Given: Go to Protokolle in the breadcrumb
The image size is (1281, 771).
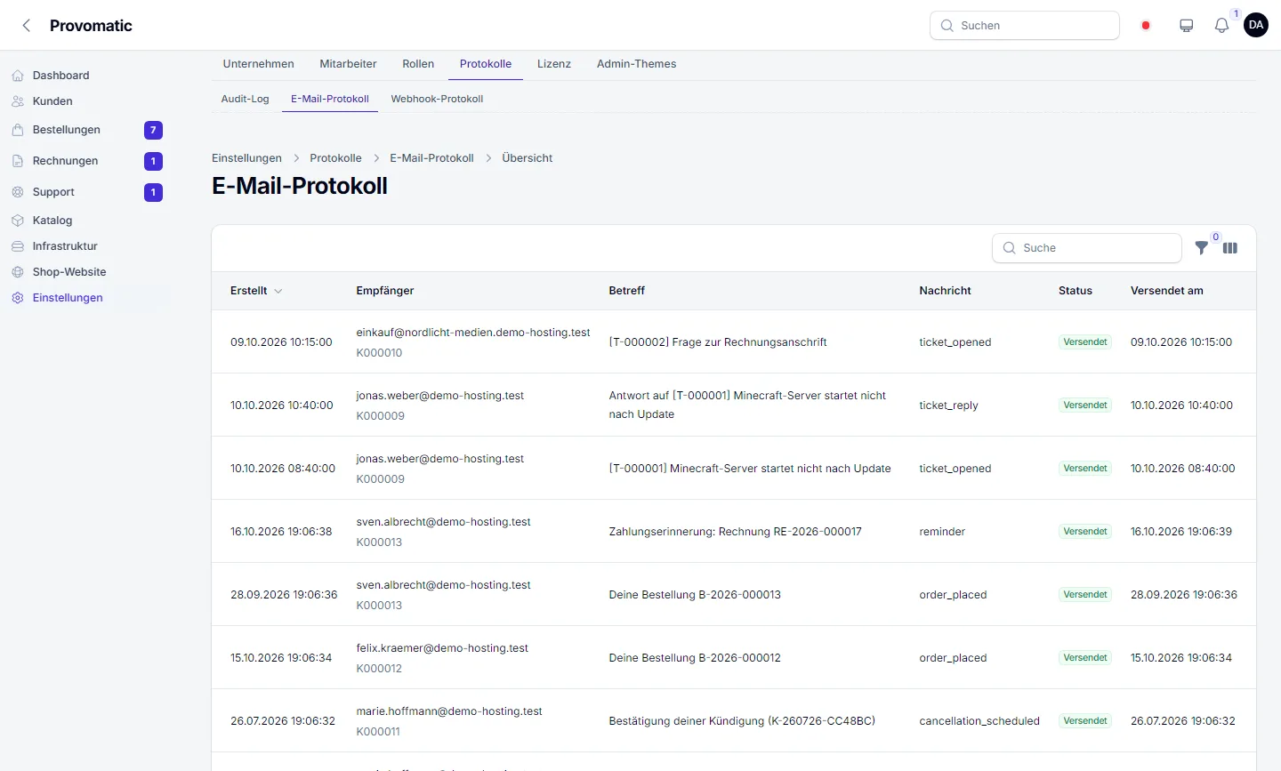Looking at the screenshot, I should coord(335,158).
